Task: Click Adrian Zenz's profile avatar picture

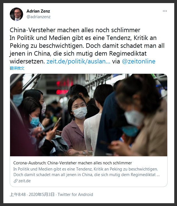Action: point(16,14)
